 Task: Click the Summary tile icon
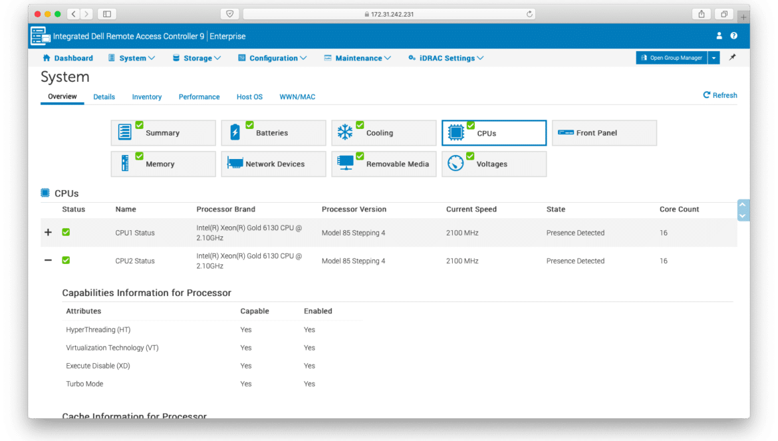pyautogui.click(x=124, y=132)
